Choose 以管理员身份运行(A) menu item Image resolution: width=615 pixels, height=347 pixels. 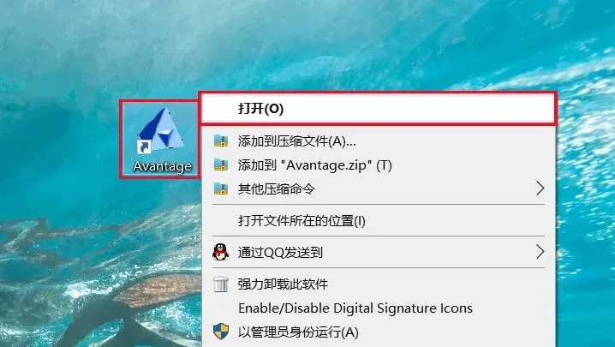(x=379, y=332)
